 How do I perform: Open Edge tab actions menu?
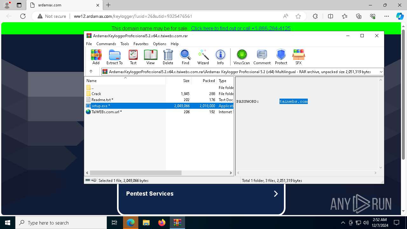point(19,5)
